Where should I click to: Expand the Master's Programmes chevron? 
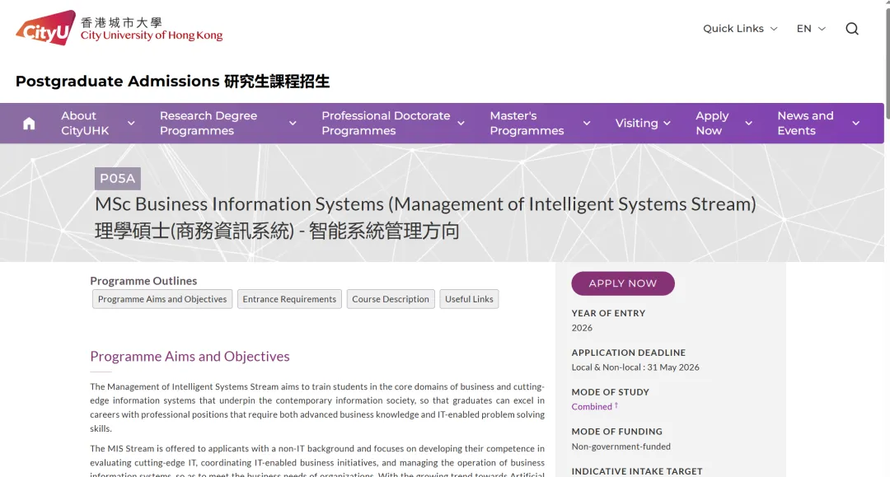point(587,124)
